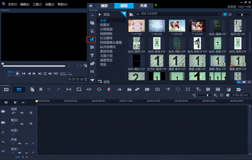This screenshot has width=252, height=160.
Task: Select the Storyboard view icon
Action: click(6, 89)
